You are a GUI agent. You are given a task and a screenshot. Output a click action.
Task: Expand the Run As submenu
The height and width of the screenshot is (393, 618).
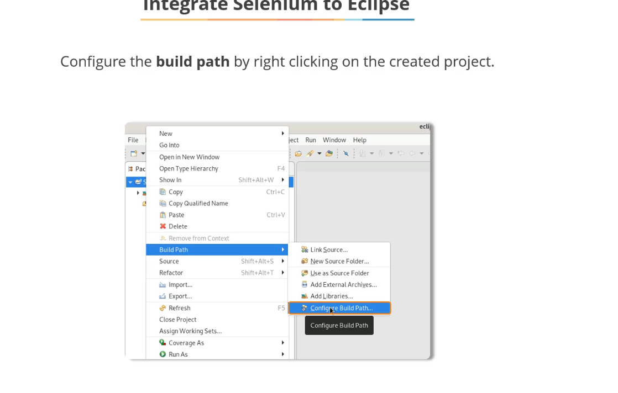point(217,354)
